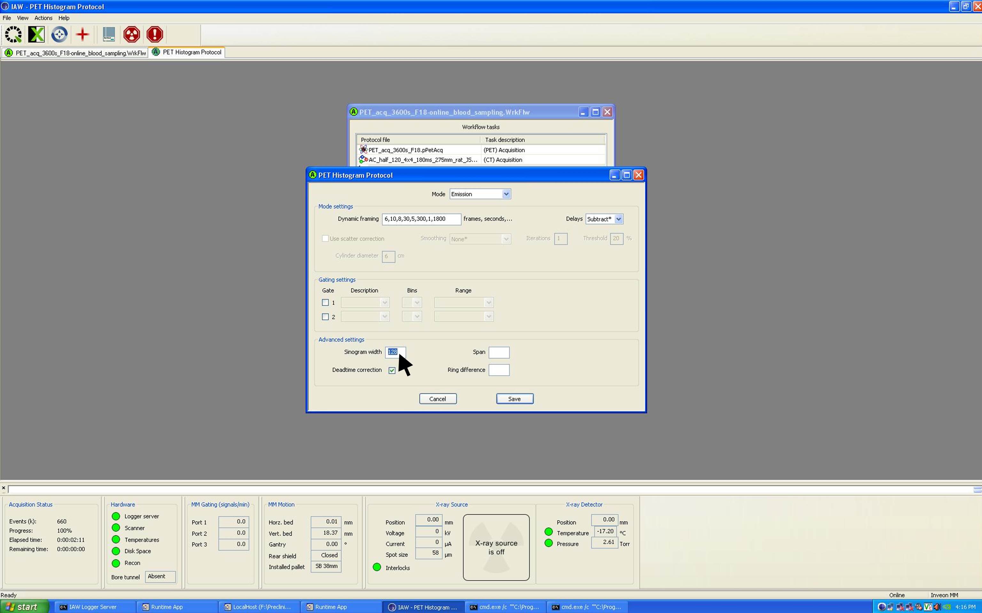
Task: Open the Bore tunnel Absent dropdown
Action: pyautogui.click(x=160, y=577)
